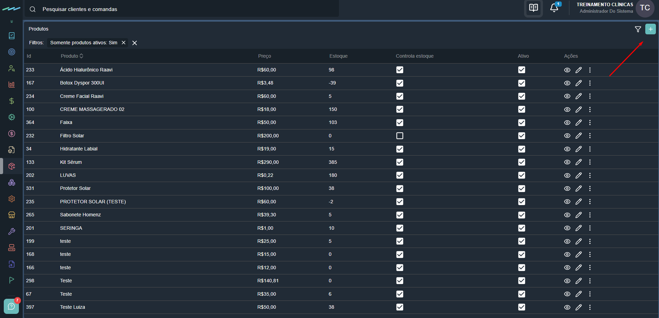Screen dimensions: 659x318
Task: Click the Pesquisar clientes e comandas search field
Action: [182, 9]
